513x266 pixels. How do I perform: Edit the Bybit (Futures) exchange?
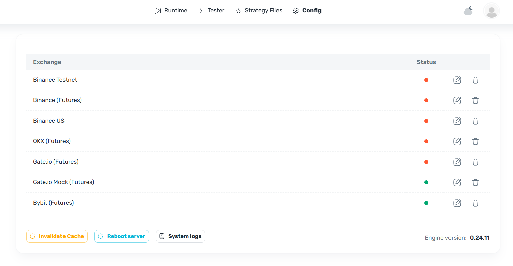tap(457, 203)
